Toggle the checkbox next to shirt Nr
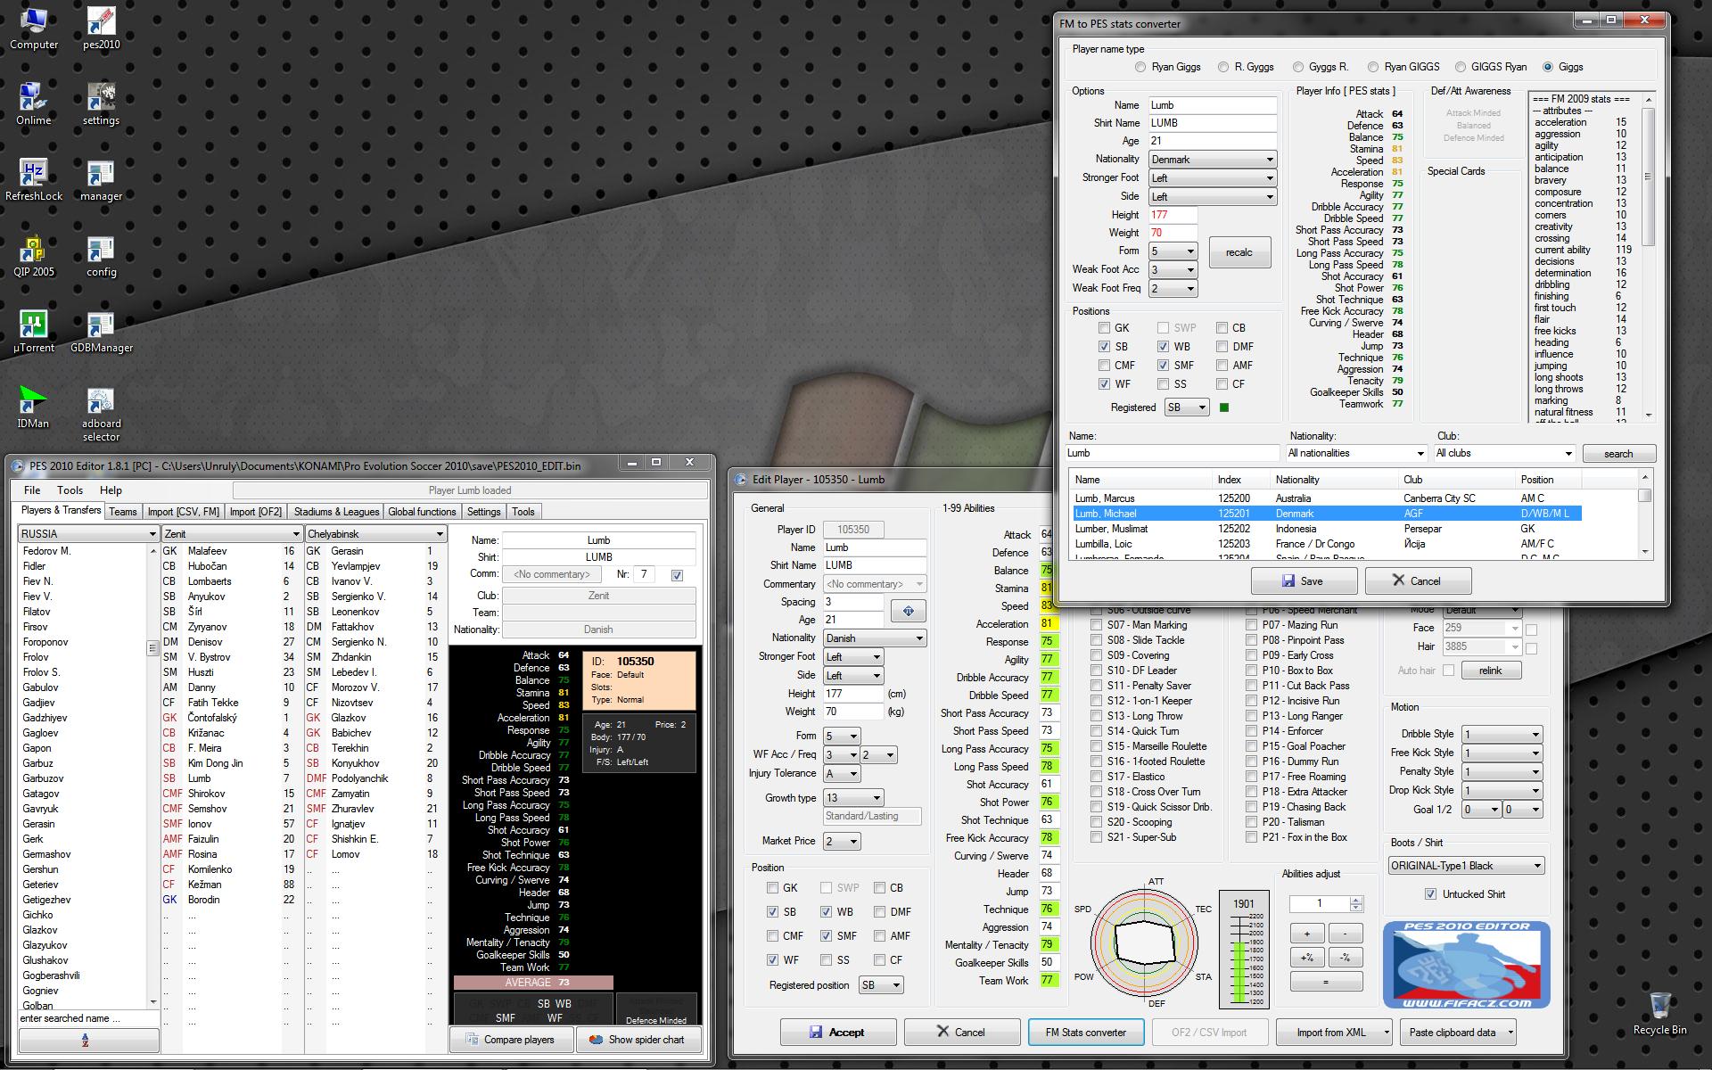This screenshot has width=1712, height=1070. coord(677,575)
